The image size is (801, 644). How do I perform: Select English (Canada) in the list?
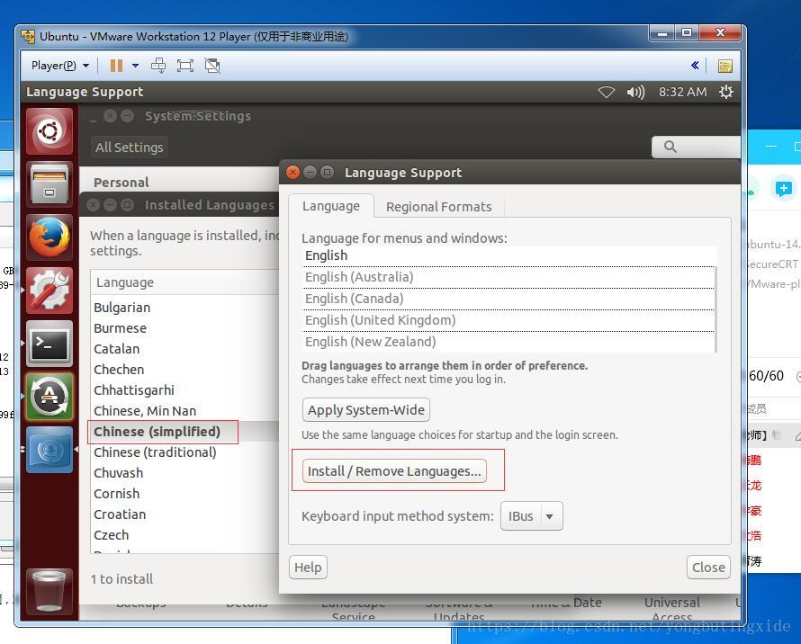508,299
